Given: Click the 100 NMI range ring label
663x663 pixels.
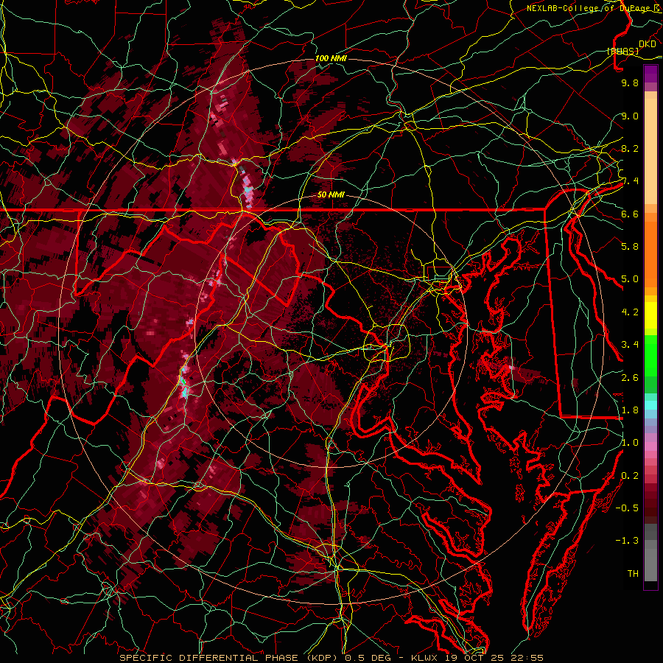Looking at the screenshot, I should coord(331,58).
